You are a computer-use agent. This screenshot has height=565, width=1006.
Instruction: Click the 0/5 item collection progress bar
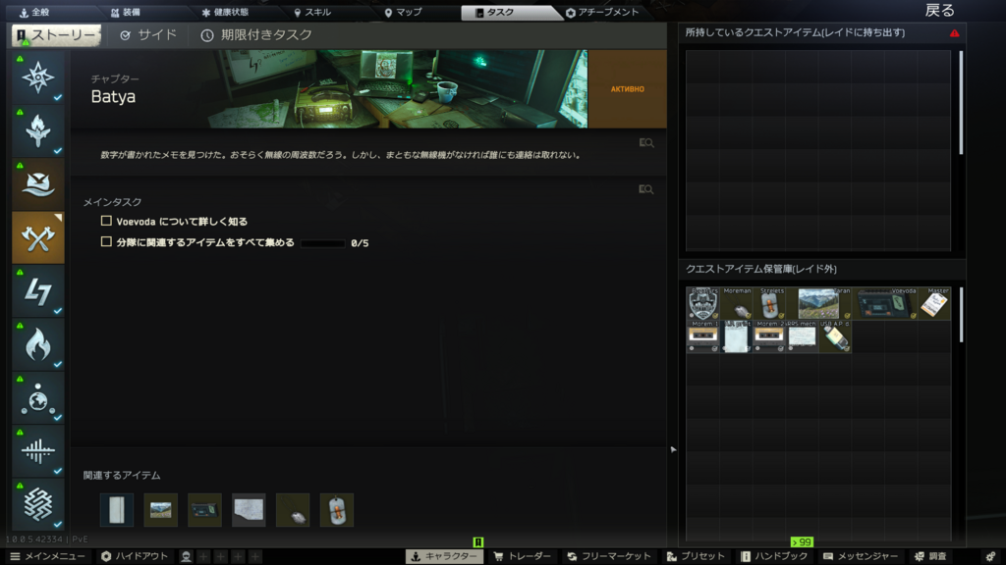(x=322, y=243)
